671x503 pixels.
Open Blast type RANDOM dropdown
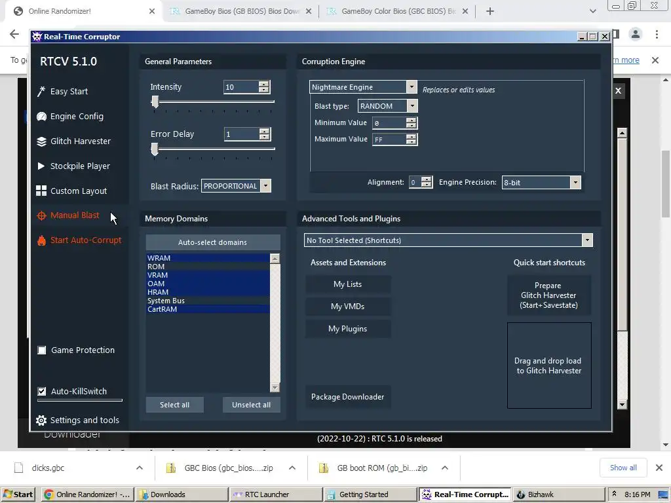coord(412,105)
